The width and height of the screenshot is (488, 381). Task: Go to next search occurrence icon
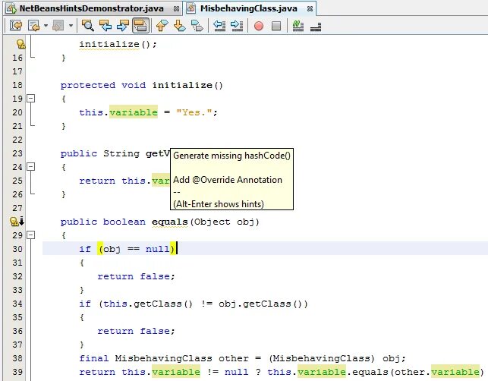pyautogui.click(x=123, y=26)
